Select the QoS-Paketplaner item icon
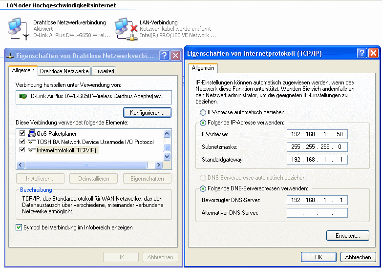This screenshot has height=268, width=382. click(32, 133)
